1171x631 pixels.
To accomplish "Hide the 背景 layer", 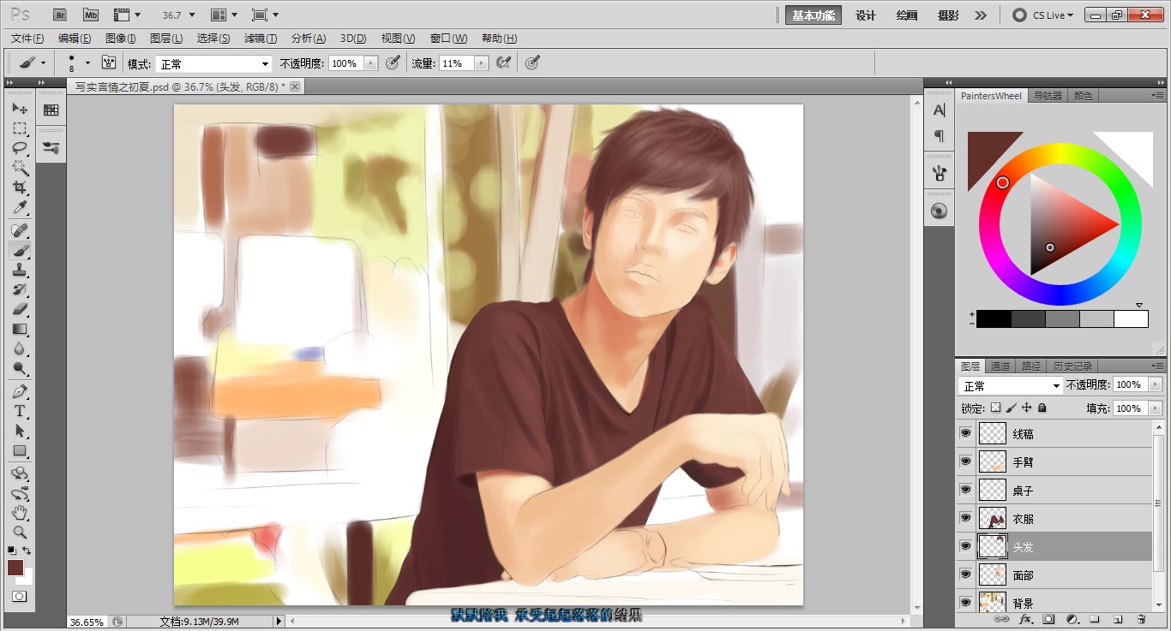I will pyautogui.click(x=966, y=602).
